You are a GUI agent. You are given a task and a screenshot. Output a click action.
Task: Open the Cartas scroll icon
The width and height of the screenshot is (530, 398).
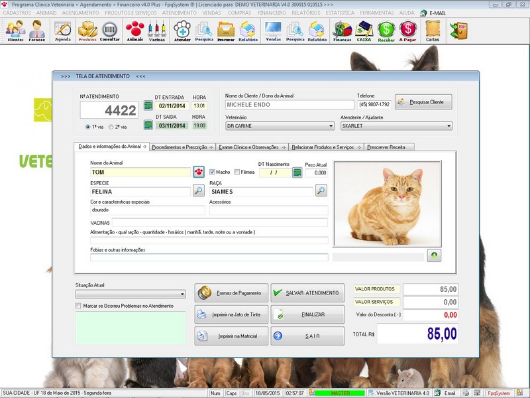tap(433, 31)
